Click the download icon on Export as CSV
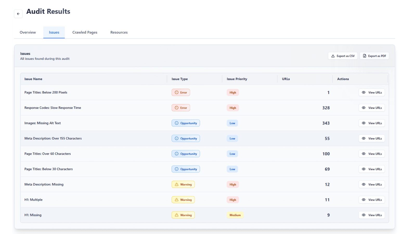 tap(333, 56)
